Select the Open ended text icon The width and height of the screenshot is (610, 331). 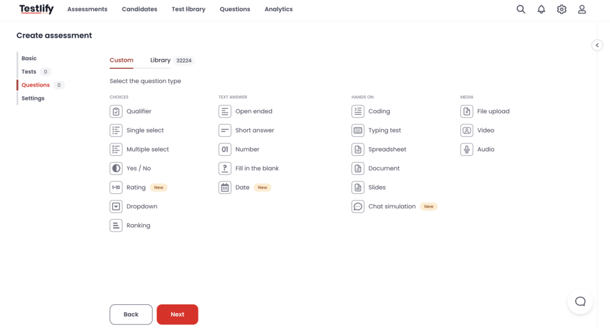(225, 111)
